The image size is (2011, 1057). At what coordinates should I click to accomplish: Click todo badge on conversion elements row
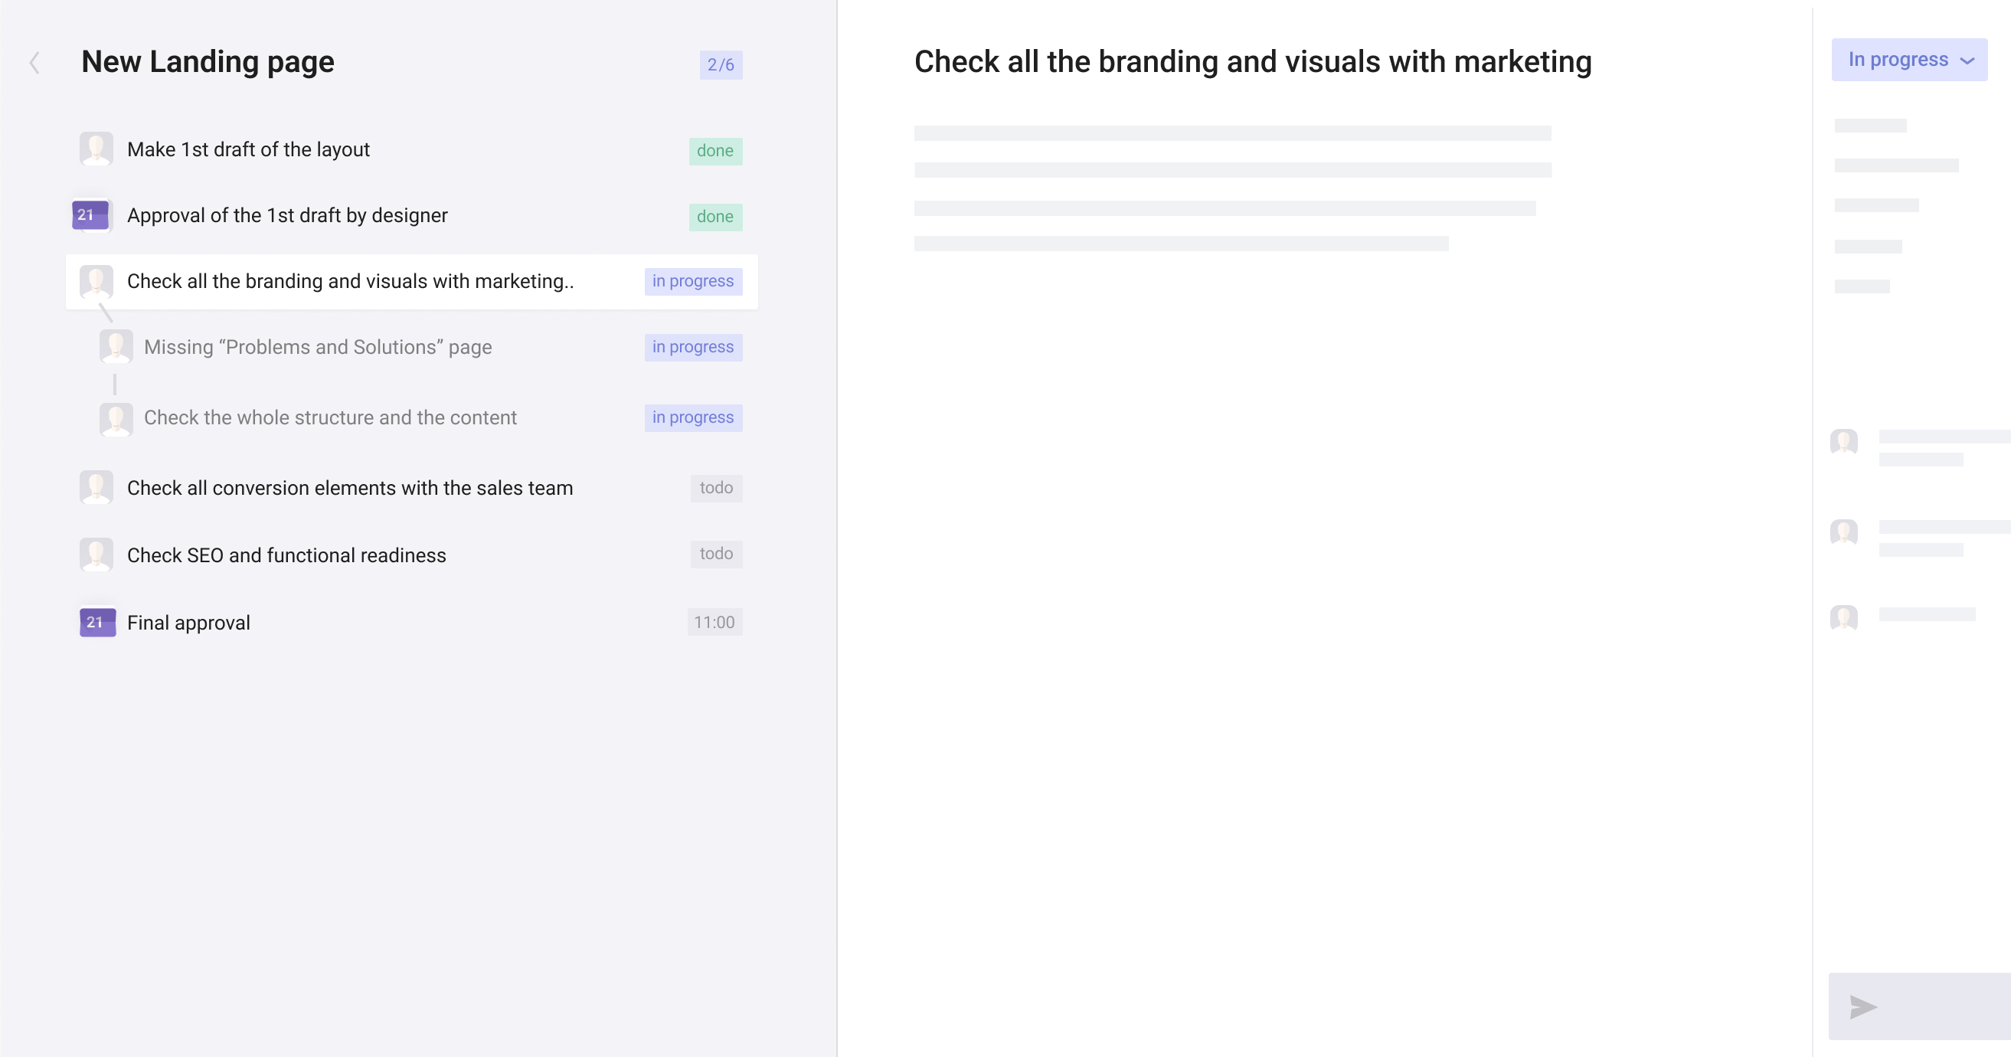click(x=716, y=488)
